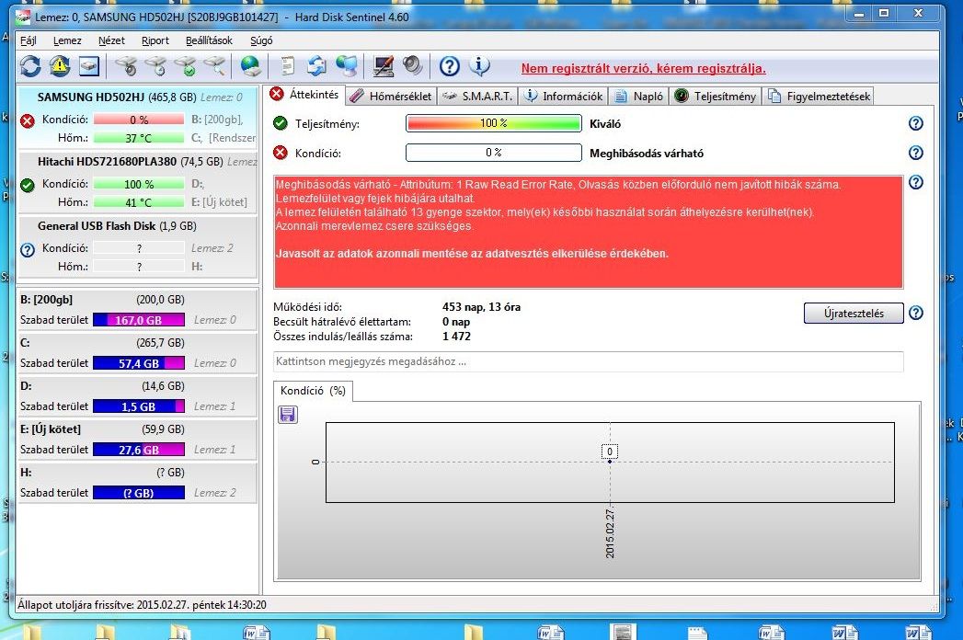The image size is (963, 640).
Task: Click the help icon beside Teljesítmény bar
Action: [x=916, y=123]
